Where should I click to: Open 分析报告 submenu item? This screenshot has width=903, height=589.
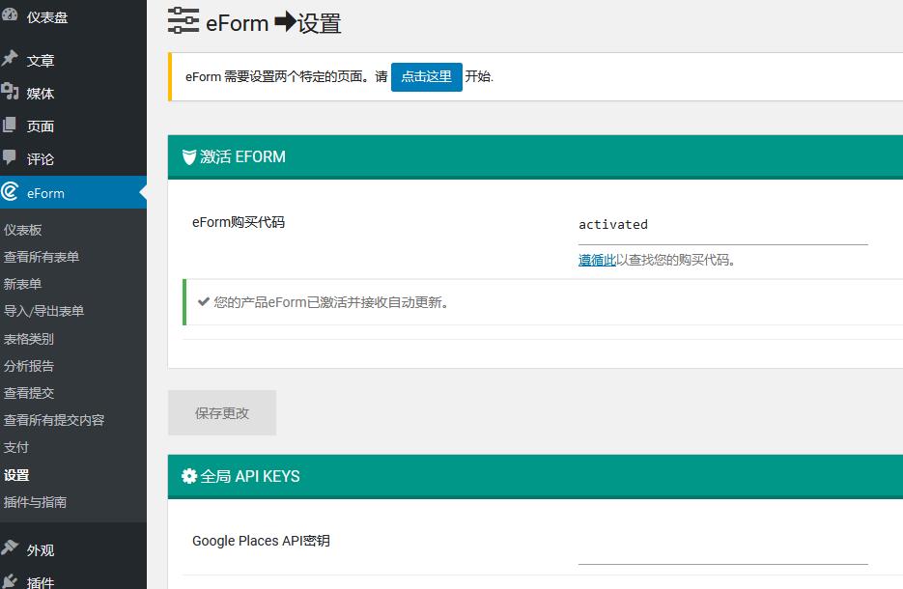[29, 366]
